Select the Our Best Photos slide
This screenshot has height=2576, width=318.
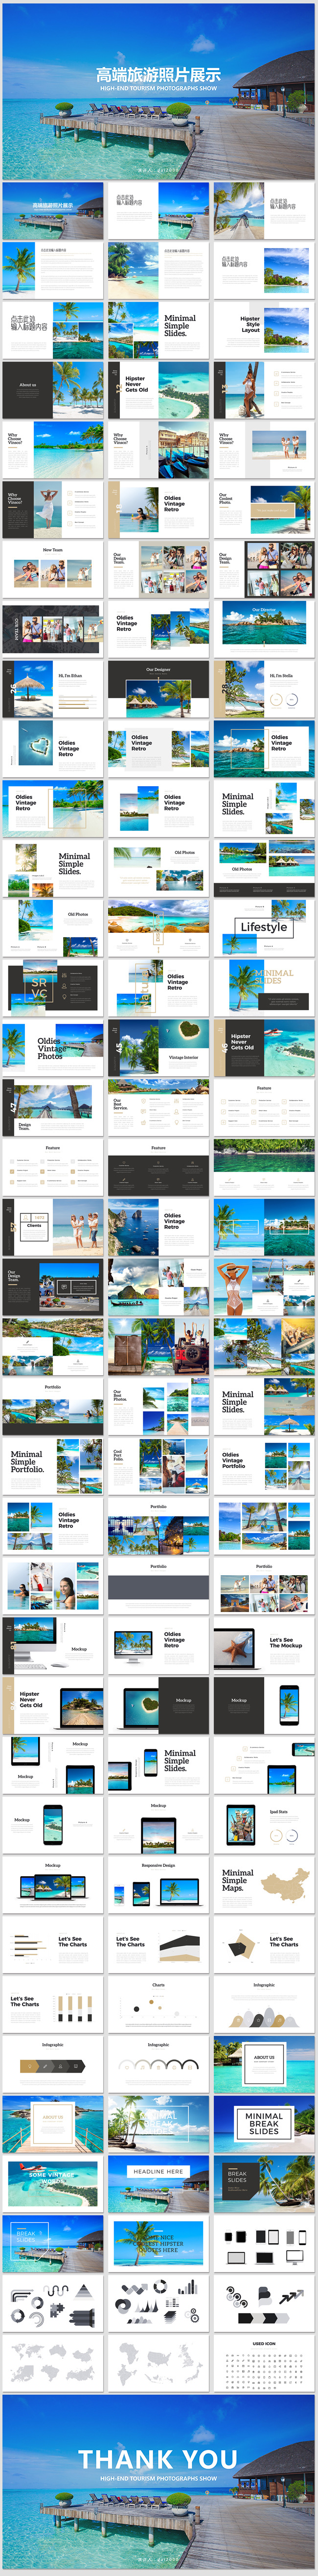click(x=159, y=1407)
